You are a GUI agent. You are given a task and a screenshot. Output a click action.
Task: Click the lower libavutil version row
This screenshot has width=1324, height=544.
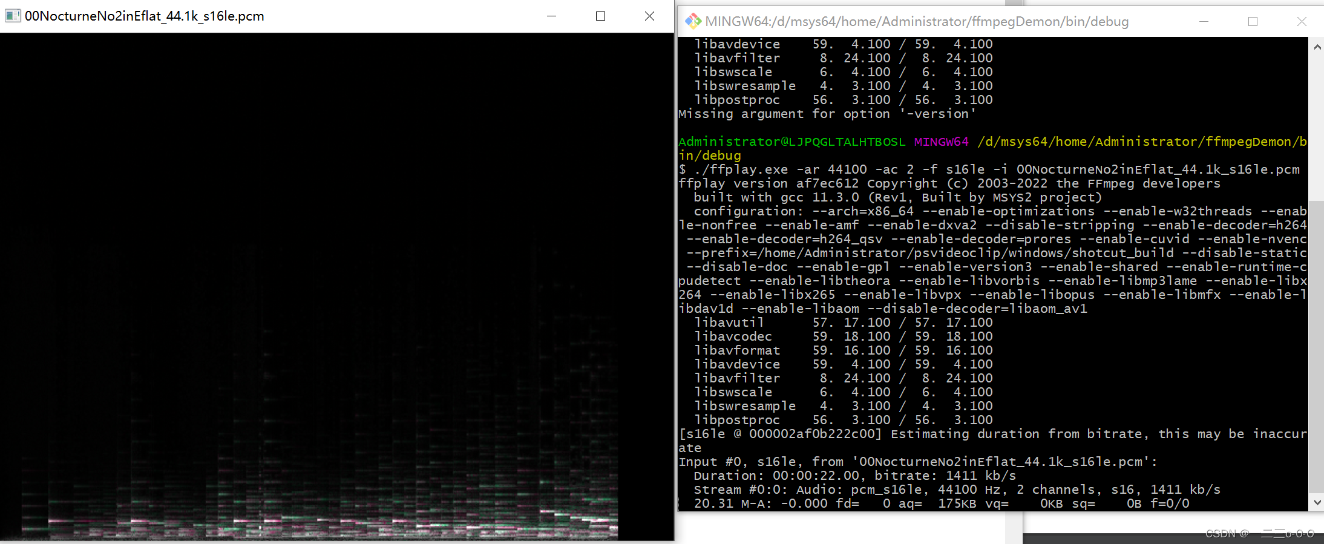coord(844,323)
